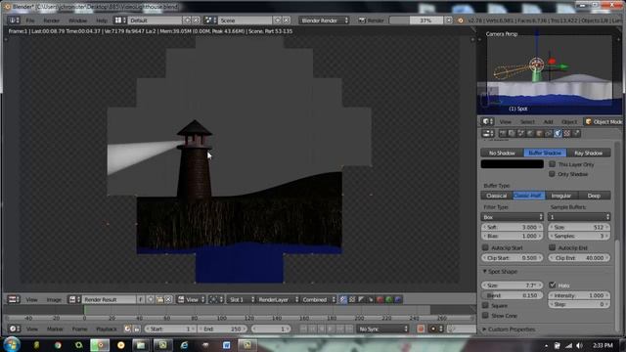Open the File menu
The height and width of the screenshot is (352, 626).
[30, 20]
